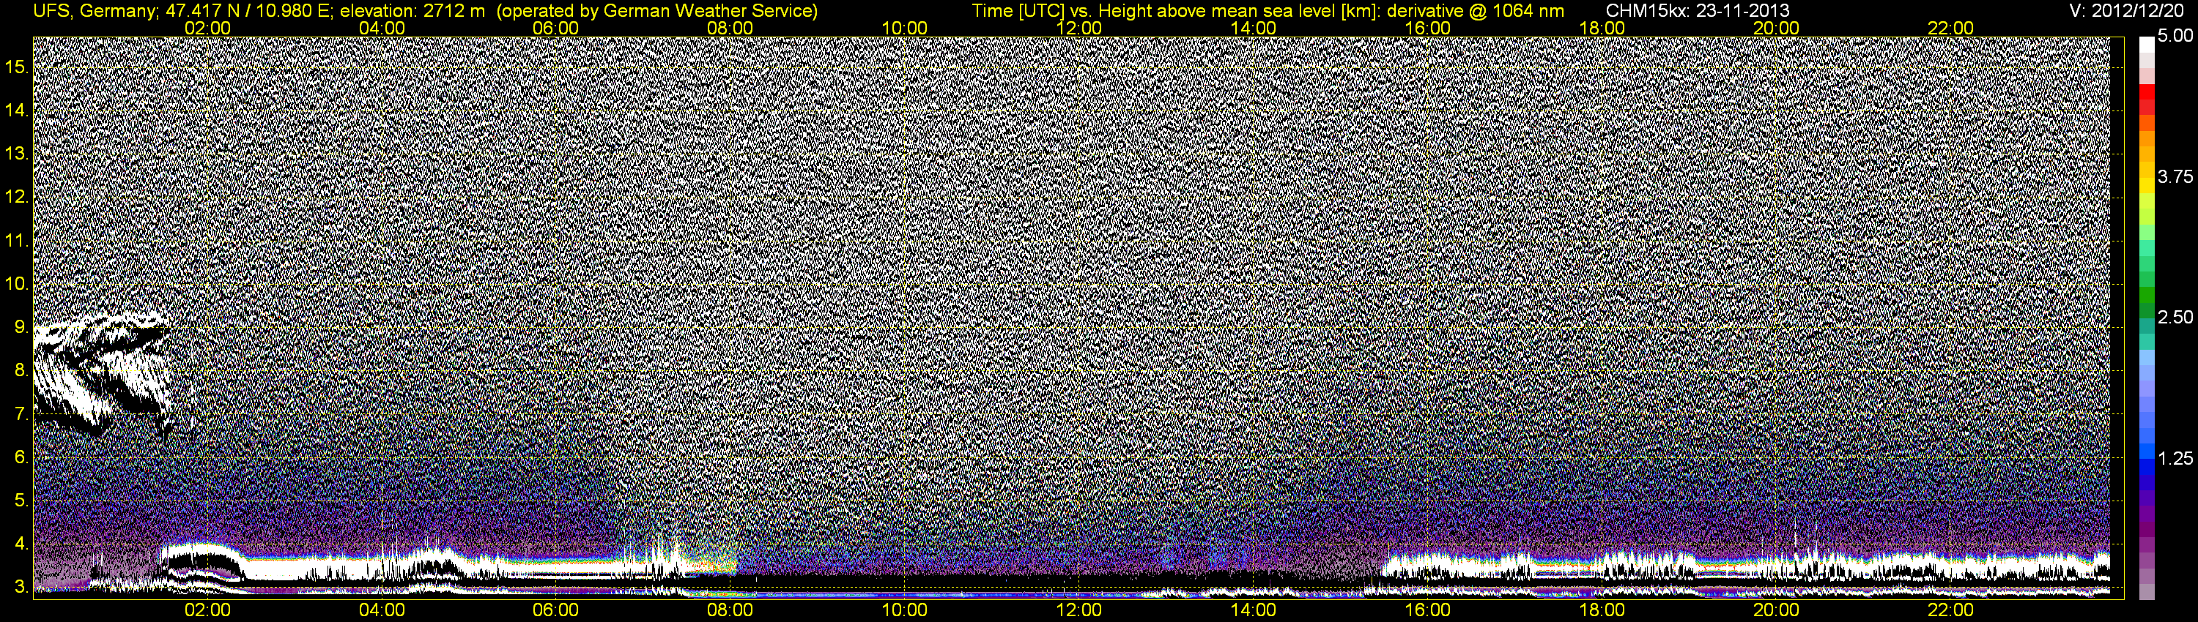Click the 4 km height axis label
The width and height of the screenshot is (2198, 622).
click(x=21, y=544)
